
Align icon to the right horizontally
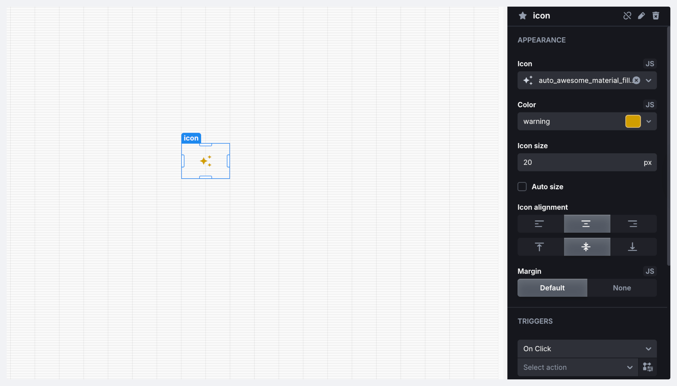633,224
